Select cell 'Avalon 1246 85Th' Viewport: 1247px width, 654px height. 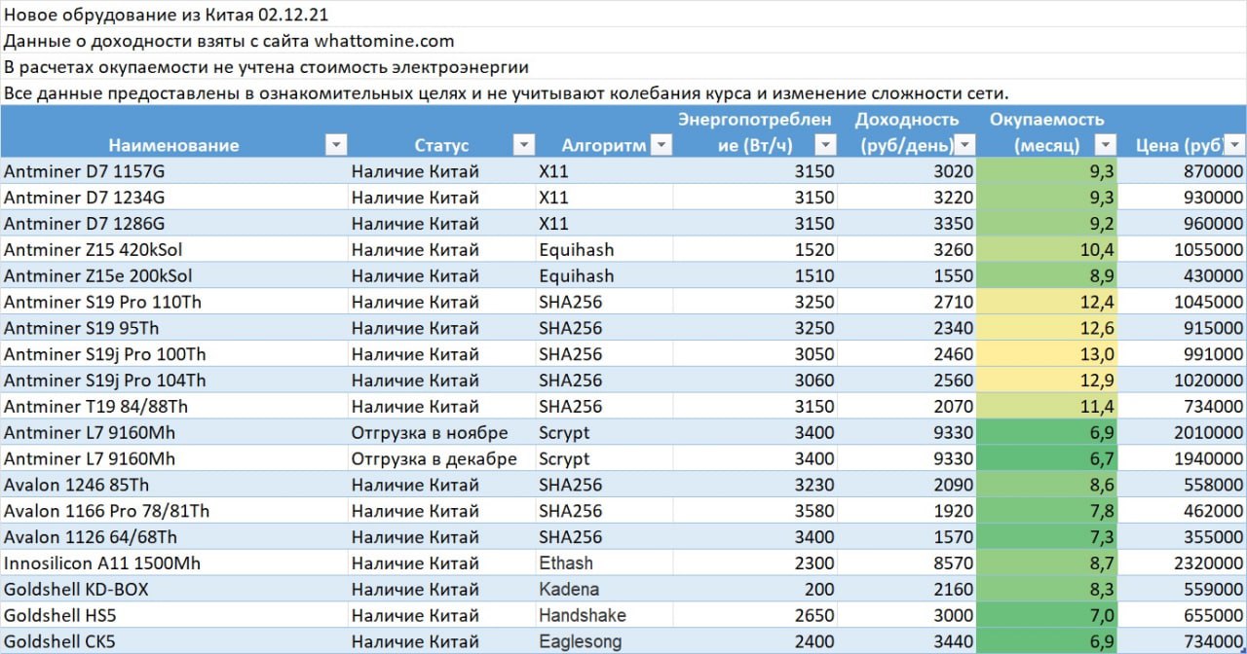174,485
